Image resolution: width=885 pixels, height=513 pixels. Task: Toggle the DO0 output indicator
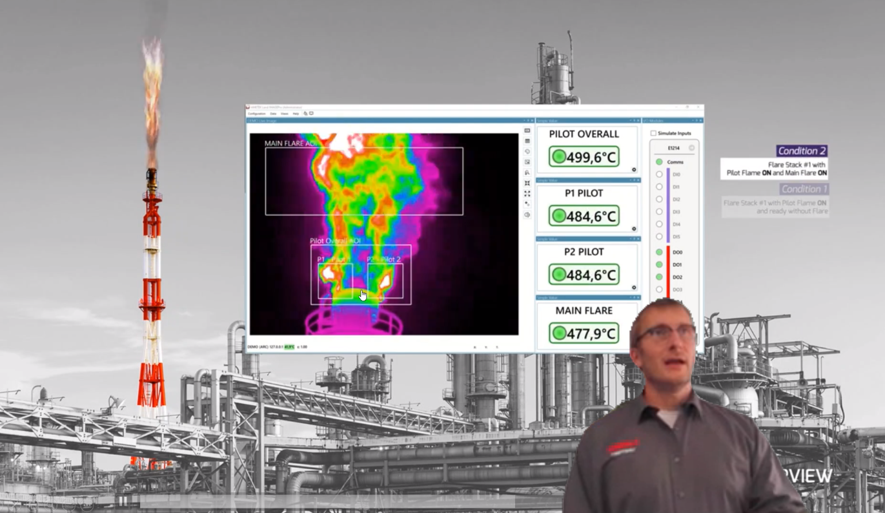(659, 252)
